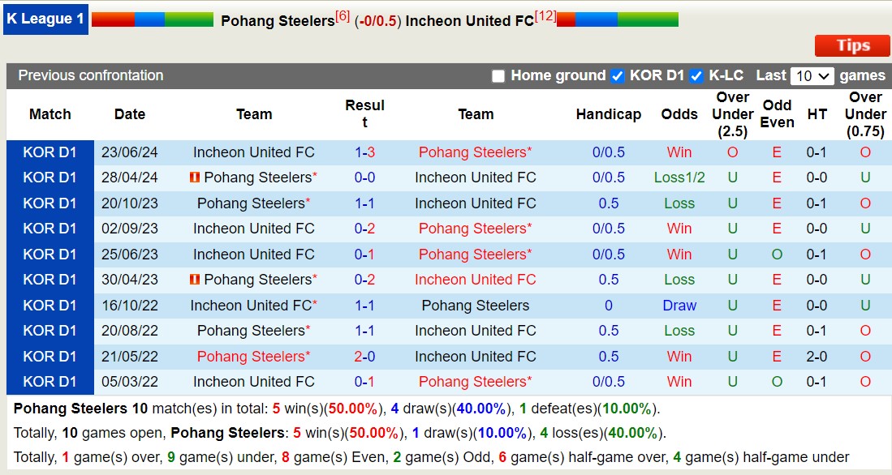
Task: Click the Handicap column header
Action: [609, 114]
